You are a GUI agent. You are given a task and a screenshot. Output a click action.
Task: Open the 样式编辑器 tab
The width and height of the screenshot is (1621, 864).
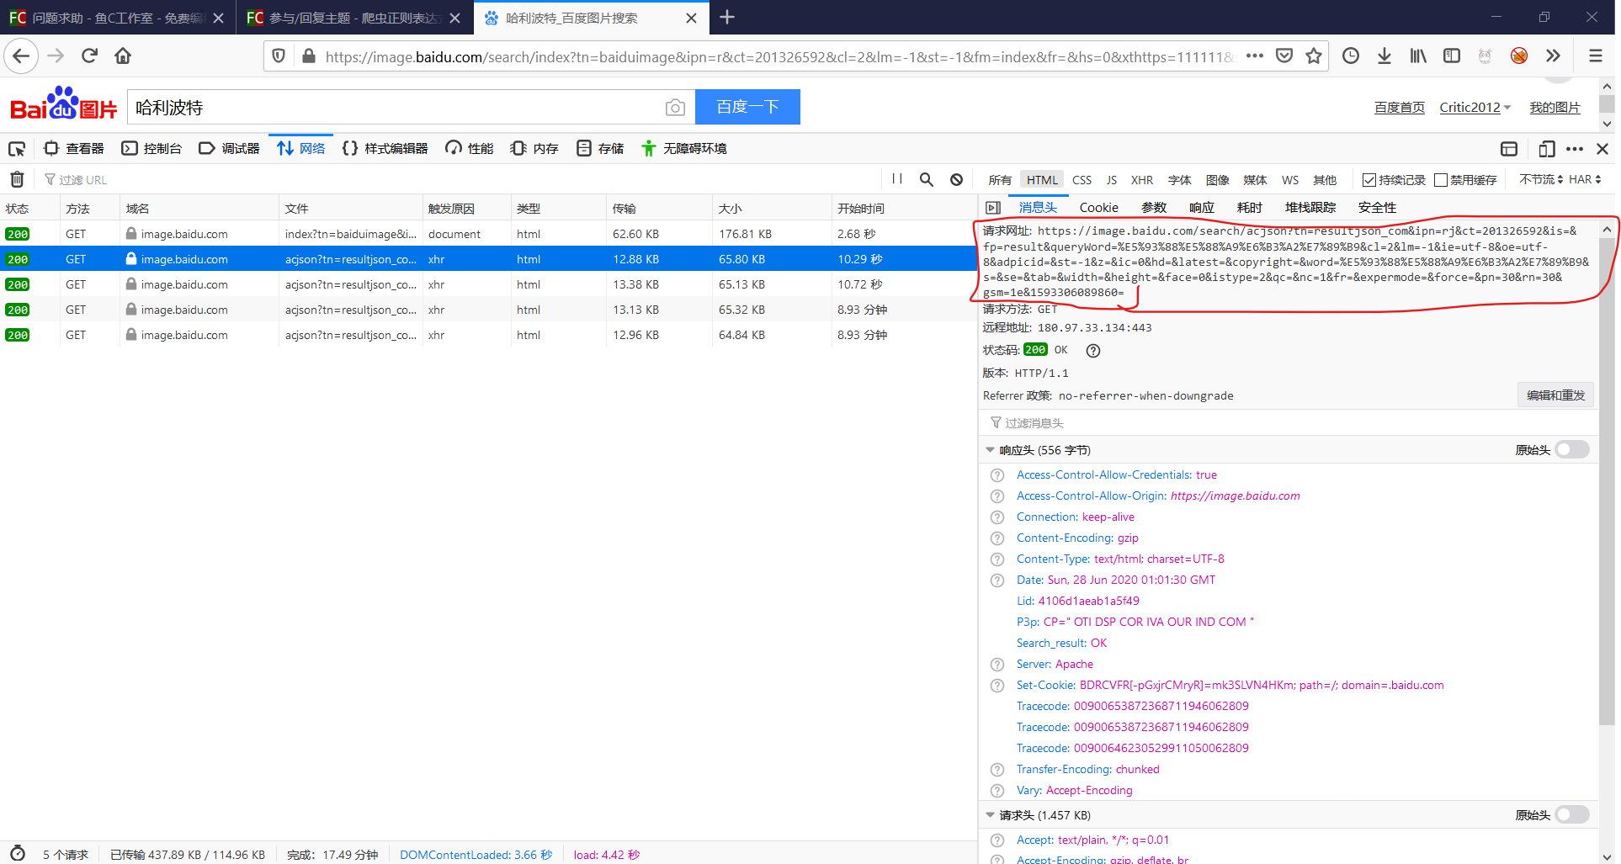[385, 149]
